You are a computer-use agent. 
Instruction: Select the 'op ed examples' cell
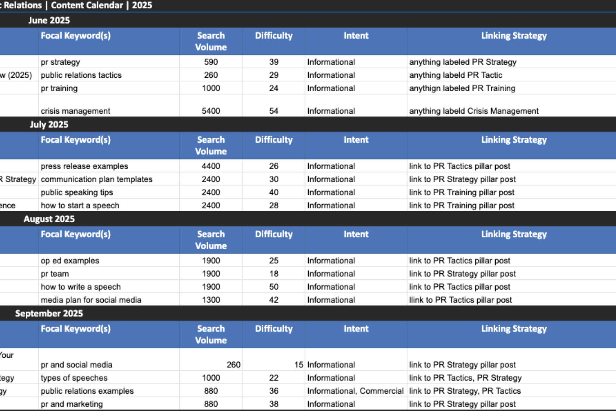(x=70, y=260)
